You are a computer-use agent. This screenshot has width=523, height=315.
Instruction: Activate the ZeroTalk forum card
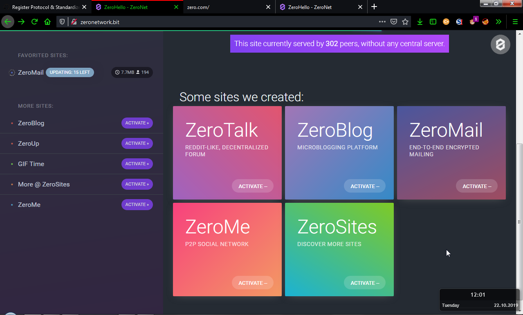pyautogui.click(x=252, y=186)
